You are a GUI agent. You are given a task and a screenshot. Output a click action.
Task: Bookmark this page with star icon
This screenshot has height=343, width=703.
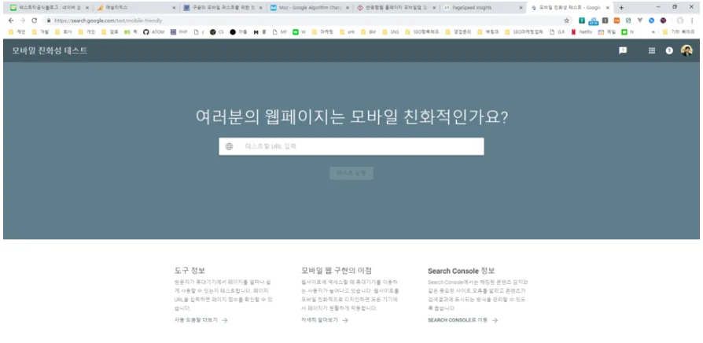click(566, 20)
